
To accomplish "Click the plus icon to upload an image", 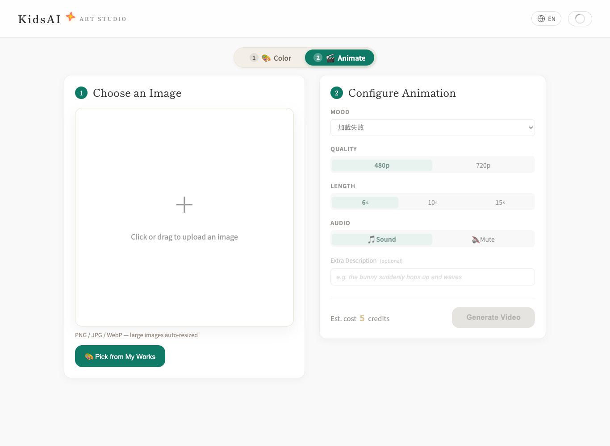I will pos(184,205).
